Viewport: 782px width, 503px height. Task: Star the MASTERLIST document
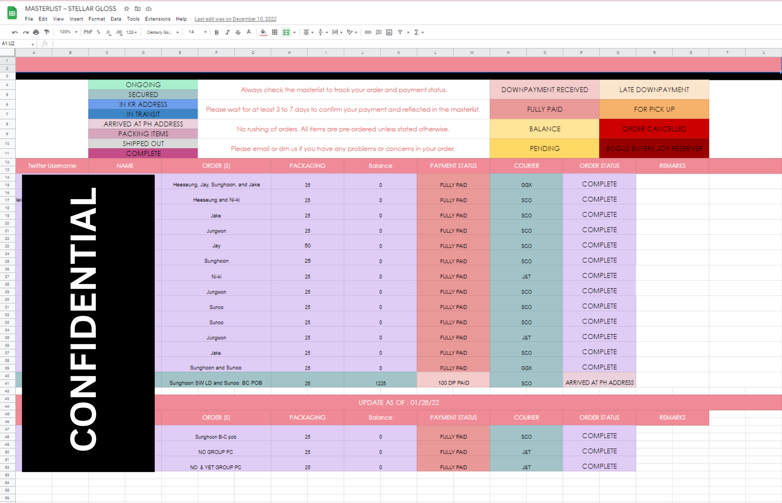point(127,8)
